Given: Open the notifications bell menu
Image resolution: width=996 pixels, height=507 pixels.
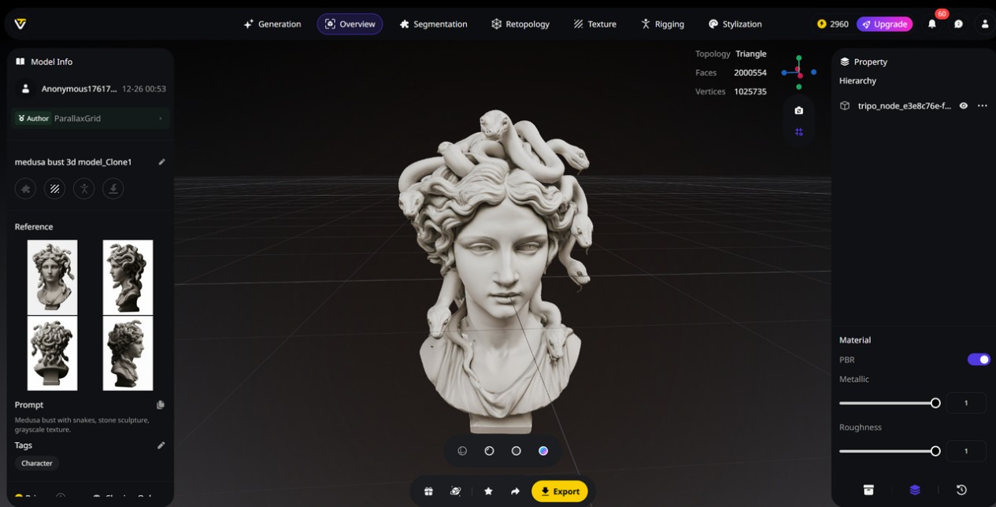Looking at the screenshot, I should 932,24.
